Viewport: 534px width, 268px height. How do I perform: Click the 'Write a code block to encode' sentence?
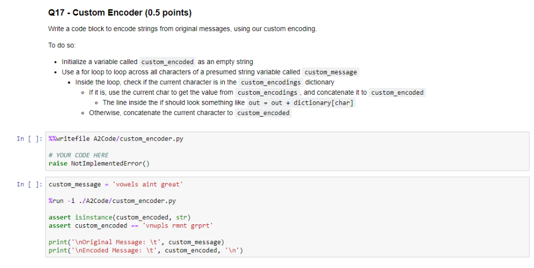coord(183,29)
